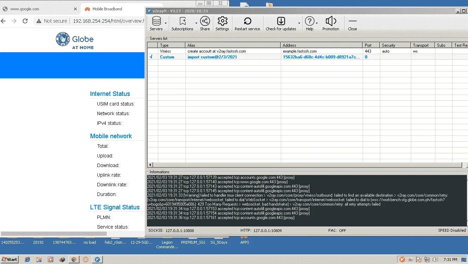Open the Help toolbar menu
Screen dimensions: 468x264
[310, 23]
